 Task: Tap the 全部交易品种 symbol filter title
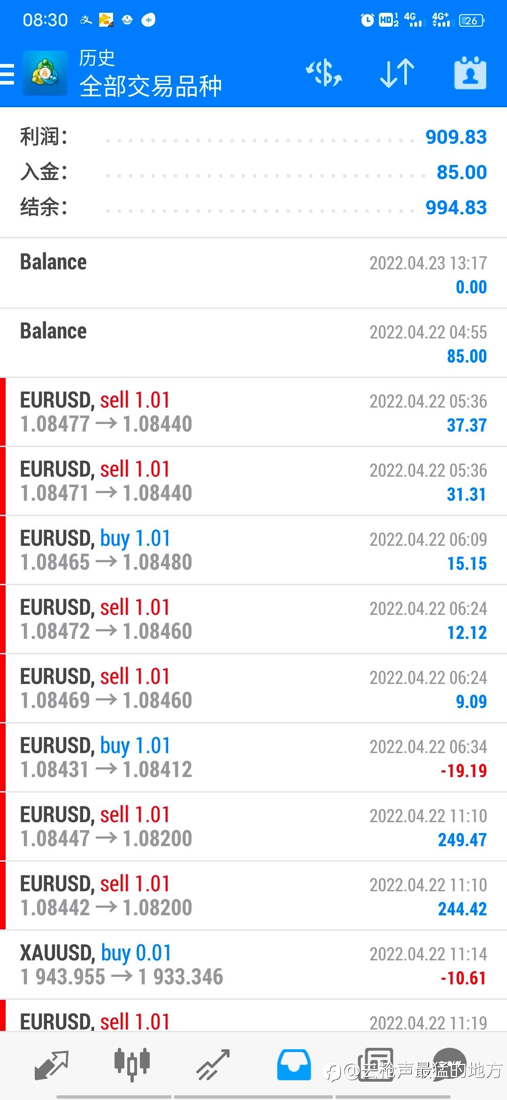point(150,86)
